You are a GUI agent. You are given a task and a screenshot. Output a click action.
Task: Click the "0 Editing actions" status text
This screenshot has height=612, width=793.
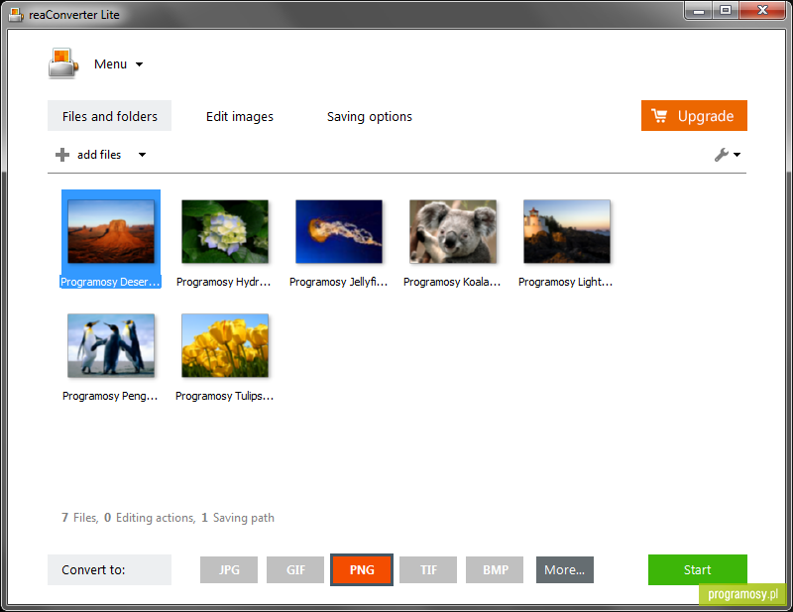150,518
